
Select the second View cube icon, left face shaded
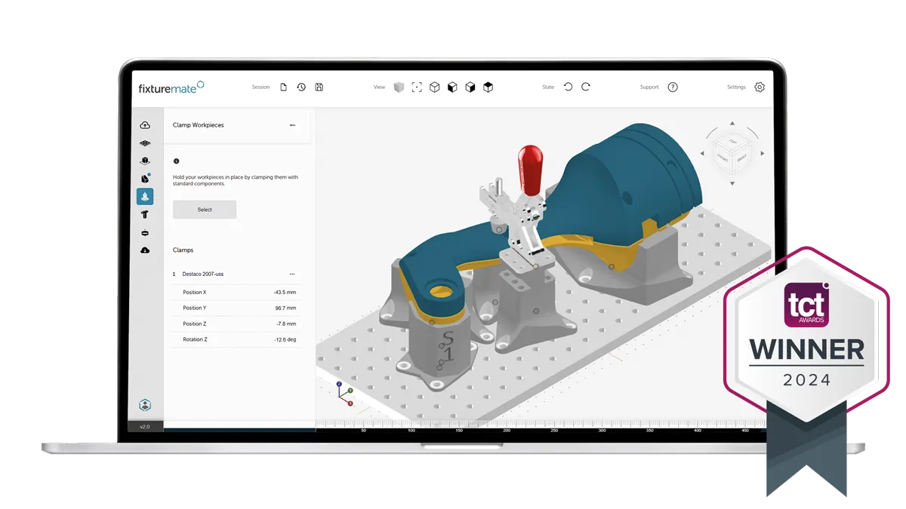[452, 87]
